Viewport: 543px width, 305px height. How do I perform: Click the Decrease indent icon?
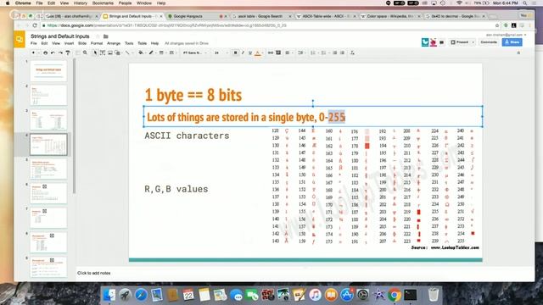click(335, 53)
